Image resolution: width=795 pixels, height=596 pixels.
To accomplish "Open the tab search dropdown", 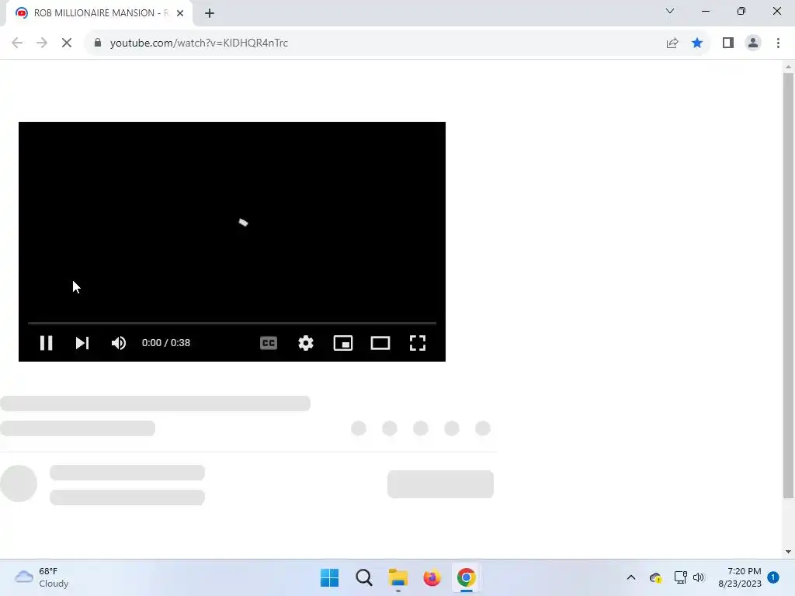I will click(670, 11).
